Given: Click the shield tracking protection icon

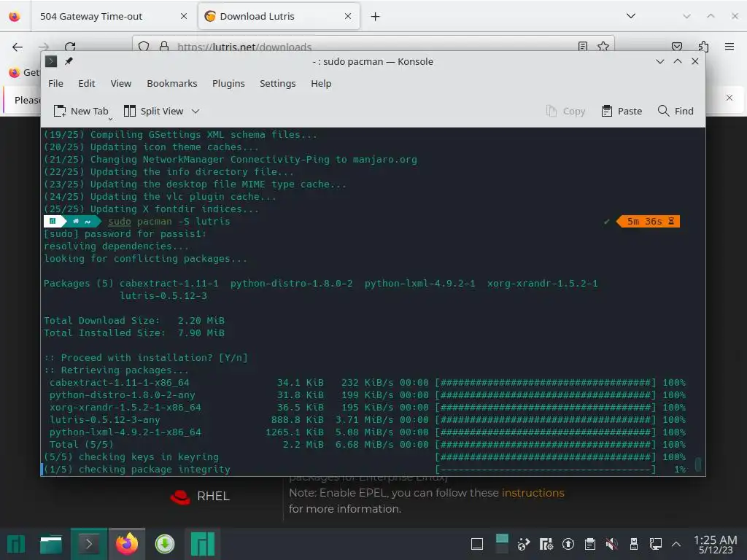Looking at the screenshot, I should coord(144,46).
